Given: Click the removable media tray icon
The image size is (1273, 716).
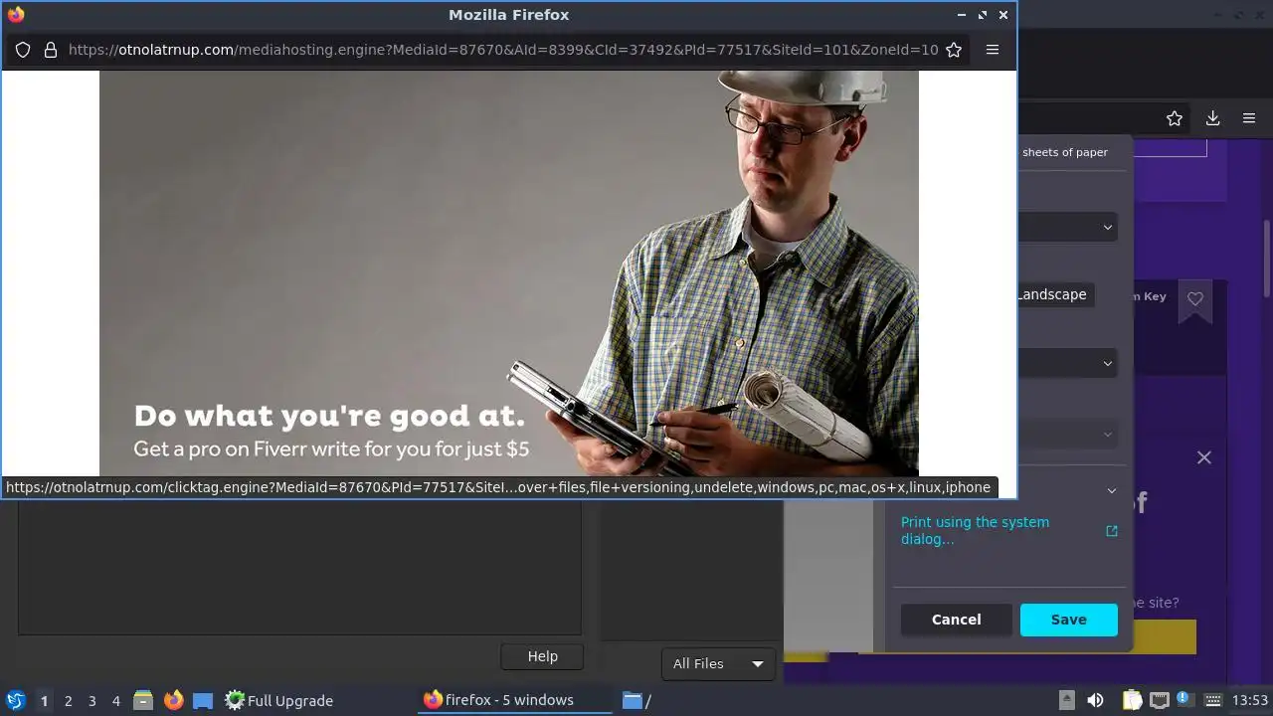Looking at the screenshot, I should click(1066, 700).
